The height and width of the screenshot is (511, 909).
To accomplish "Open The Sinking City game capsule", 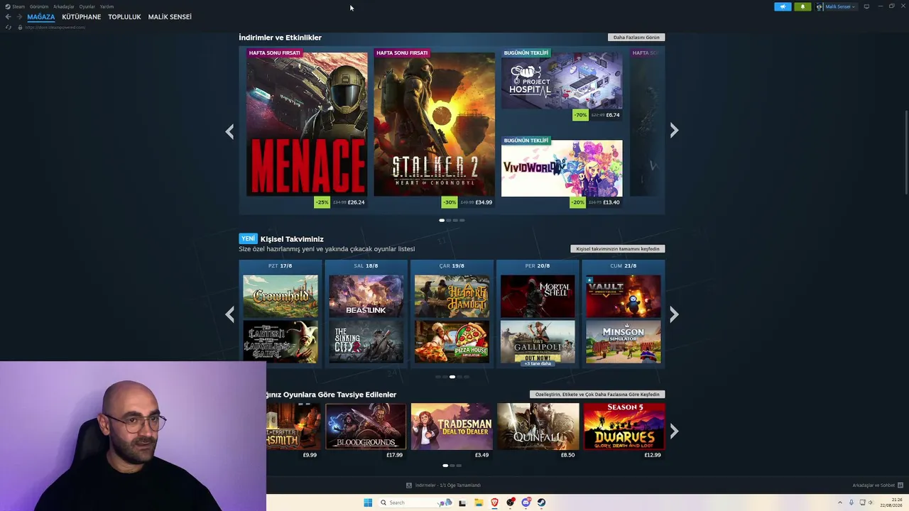I will click(x=366, y=341).
